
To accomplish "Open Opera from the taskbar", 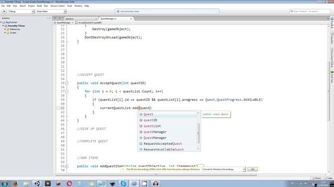I will pos(69,183).
